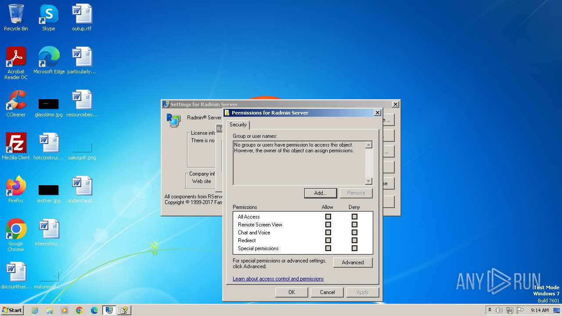
Task: Show hidden system tray icons
Action: pyautogui.click(x=490, y=310)
